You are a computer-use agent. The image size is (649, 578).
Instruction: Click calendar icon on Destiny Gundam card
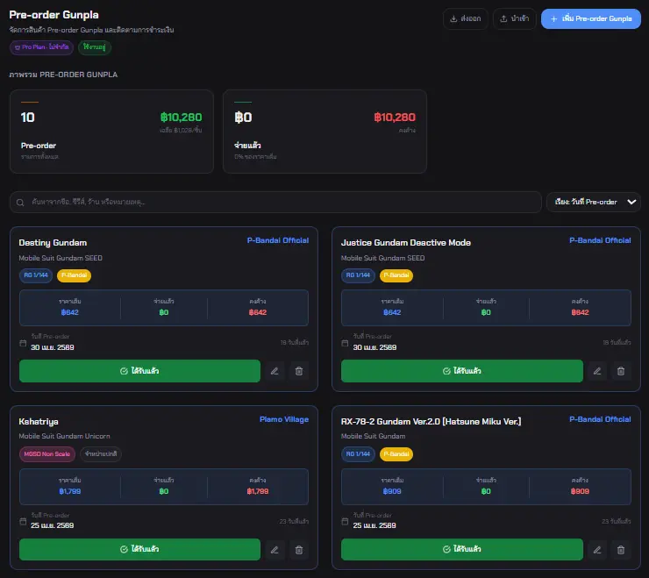[x=23, y=343]
